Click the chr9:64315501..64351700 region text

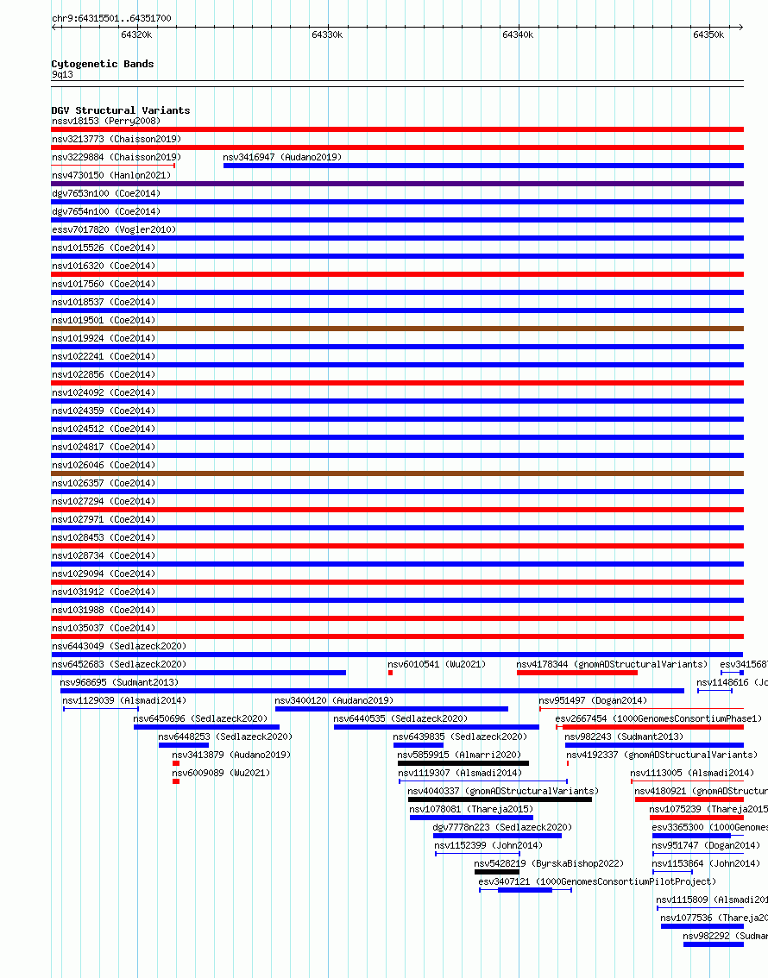(x=111, y=18)
